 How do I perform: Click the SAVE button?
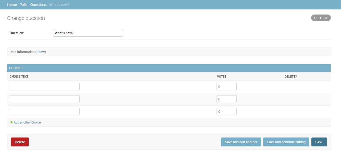coord(319,142)
